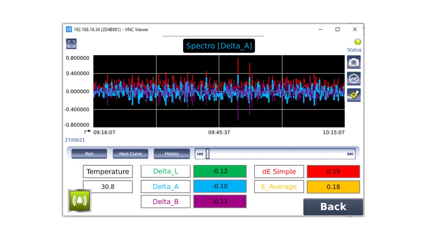This screenshot has width=426, height=240.
Task: Click the camera snapshot icon
Action: point(354,62)
